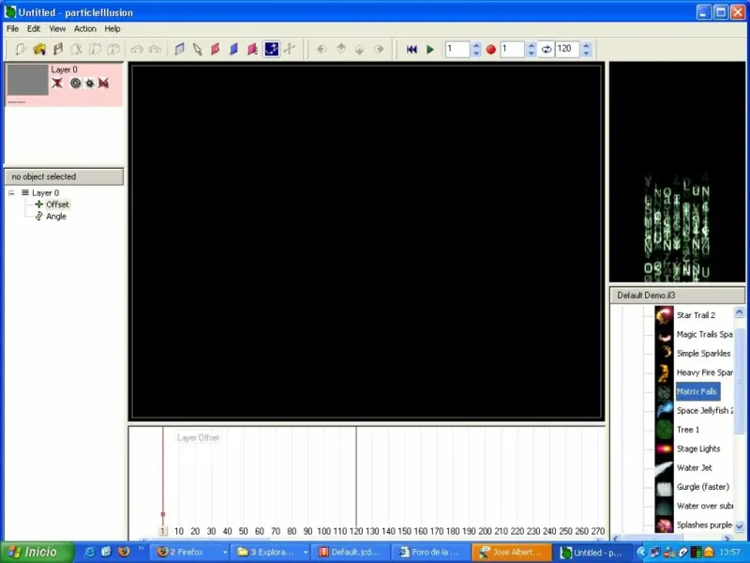
Task: Select the Layer 0 gray thumbnail
Action: [27, 80]
